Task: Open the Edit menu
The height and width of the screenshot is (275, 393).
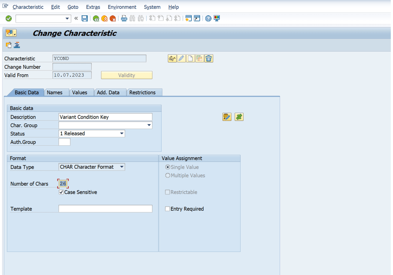Action: pyautogui.click(x=55, y=7)
